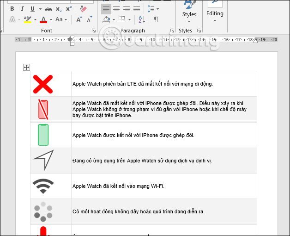The height and width of the screenshot is (236, 290).
Task: Click the table move handle
Action: (26, 68)
